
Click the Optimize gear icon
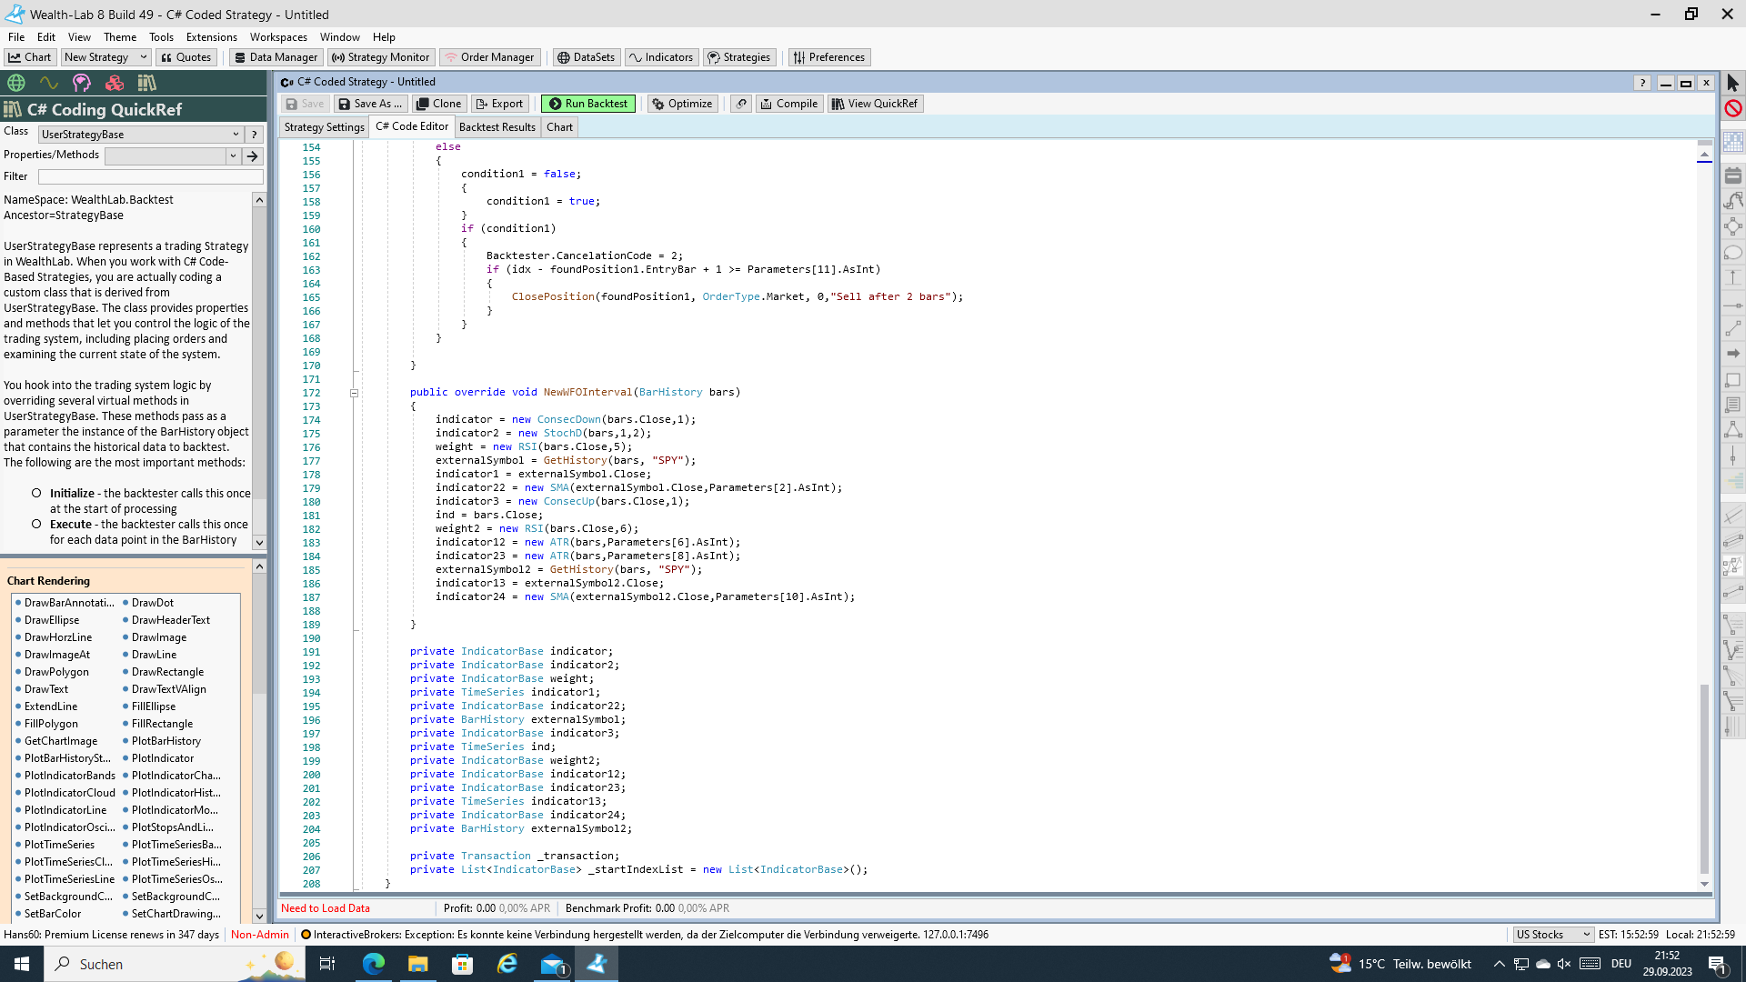tap(658, 104)
